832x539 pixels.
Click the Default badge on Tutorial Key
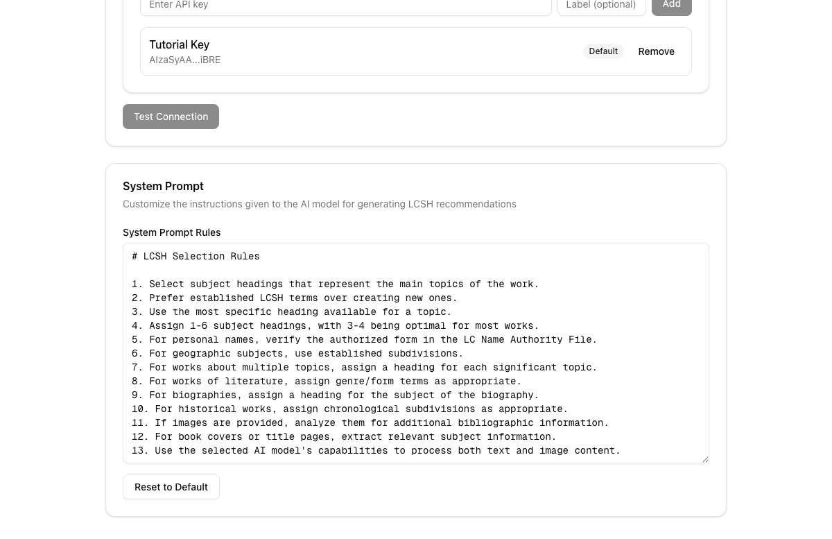coord(603,51)
